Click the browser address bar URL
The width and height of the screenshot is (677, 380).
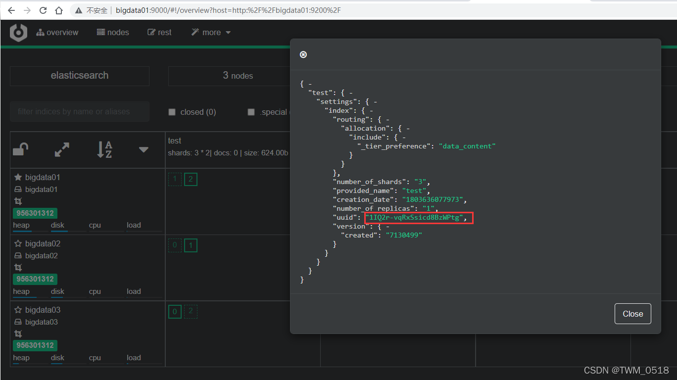coord(228,10)
